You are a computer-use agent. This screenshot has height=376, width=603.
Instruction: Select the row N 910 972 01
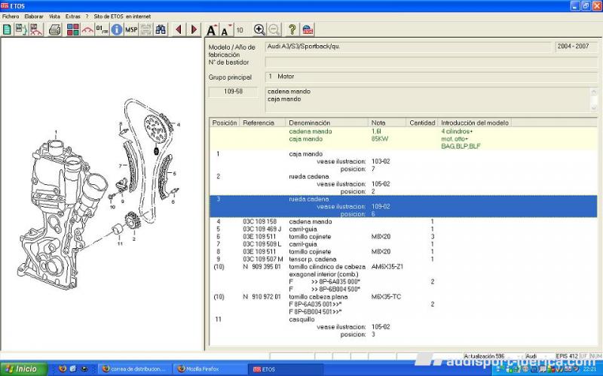403,305
